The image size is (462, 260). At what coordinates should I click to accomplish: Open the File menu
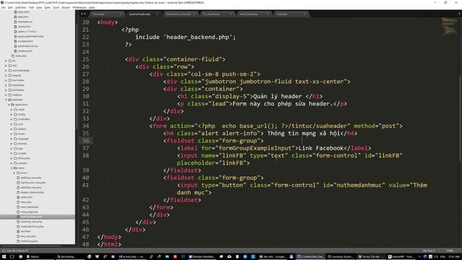[x=3, y=7]
